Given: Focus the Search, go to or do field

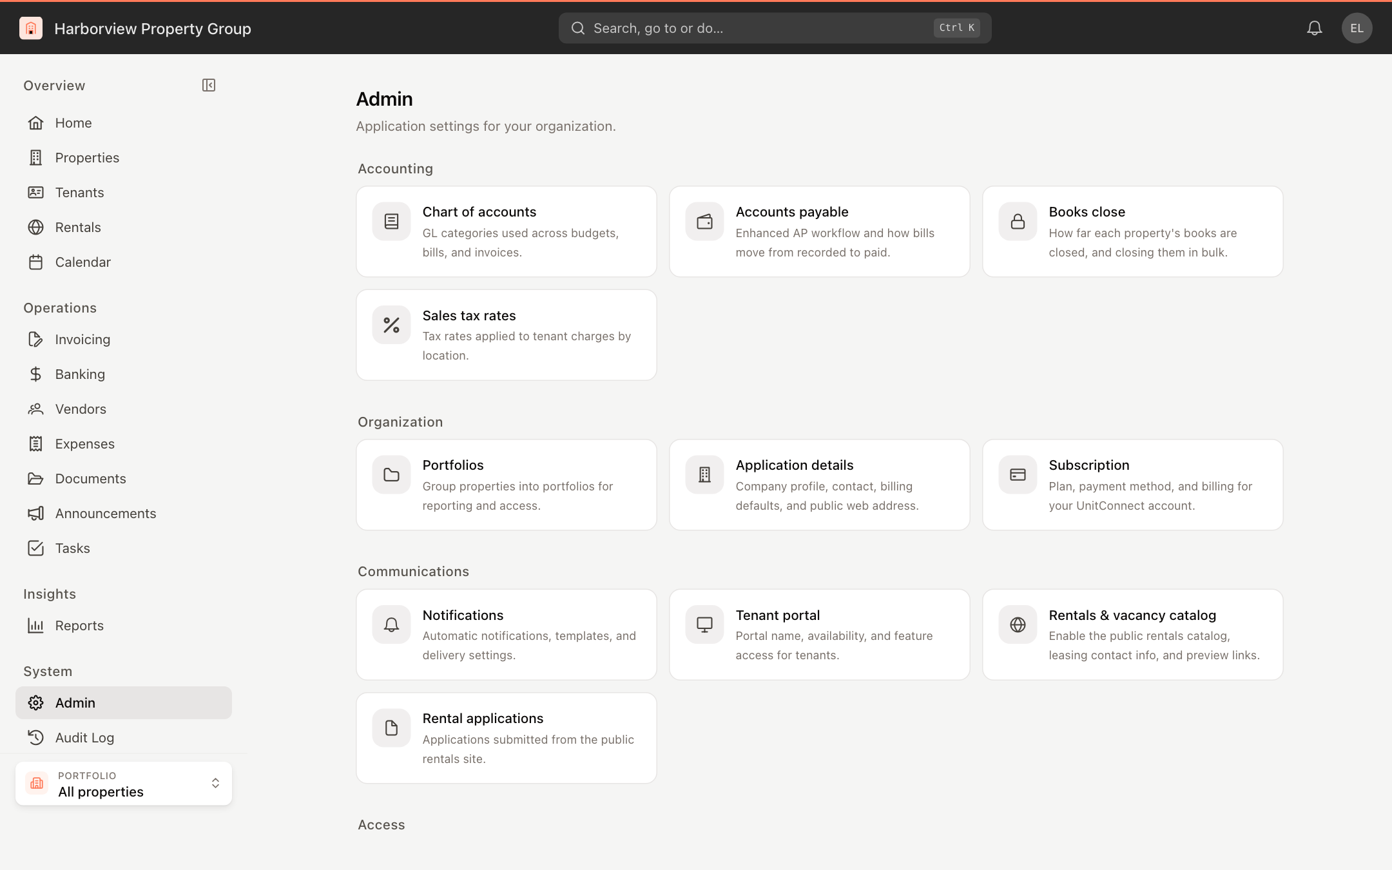Looking at the screenshot, I should pos(775,28).
